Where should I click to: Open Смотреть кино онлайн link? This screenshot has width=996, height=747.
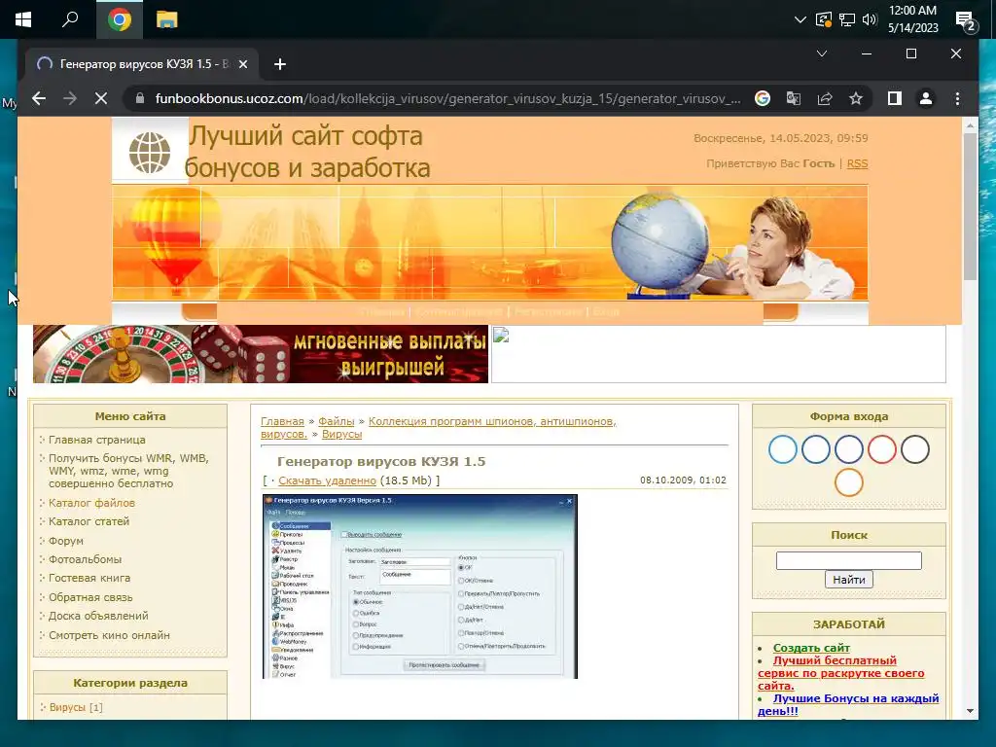pyautogui.click(x=109, y=635)
